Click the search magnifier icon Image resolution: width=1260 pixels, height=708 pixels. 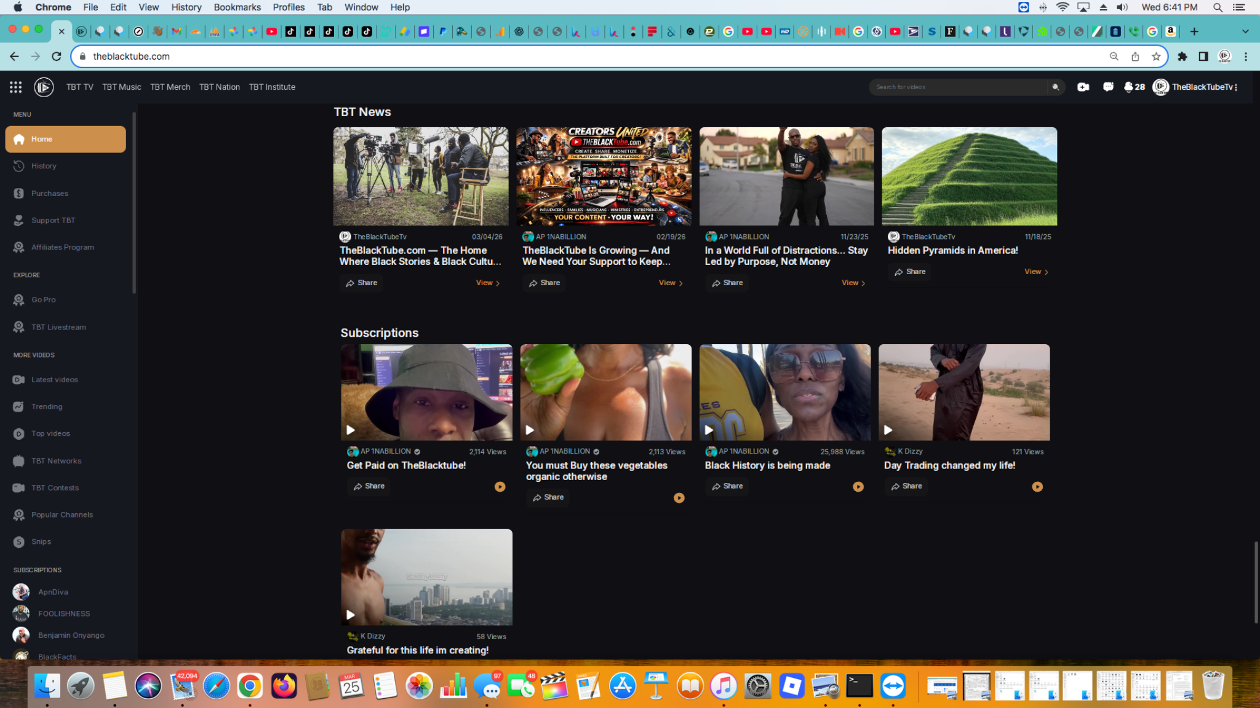[1056, 87]
